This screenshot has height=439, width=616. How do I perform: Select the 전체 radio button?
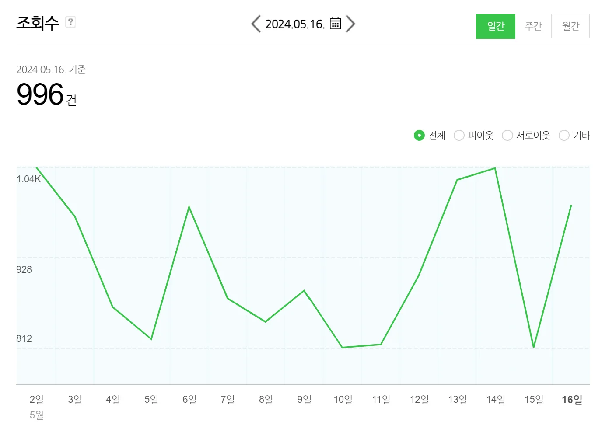point(419,136)
